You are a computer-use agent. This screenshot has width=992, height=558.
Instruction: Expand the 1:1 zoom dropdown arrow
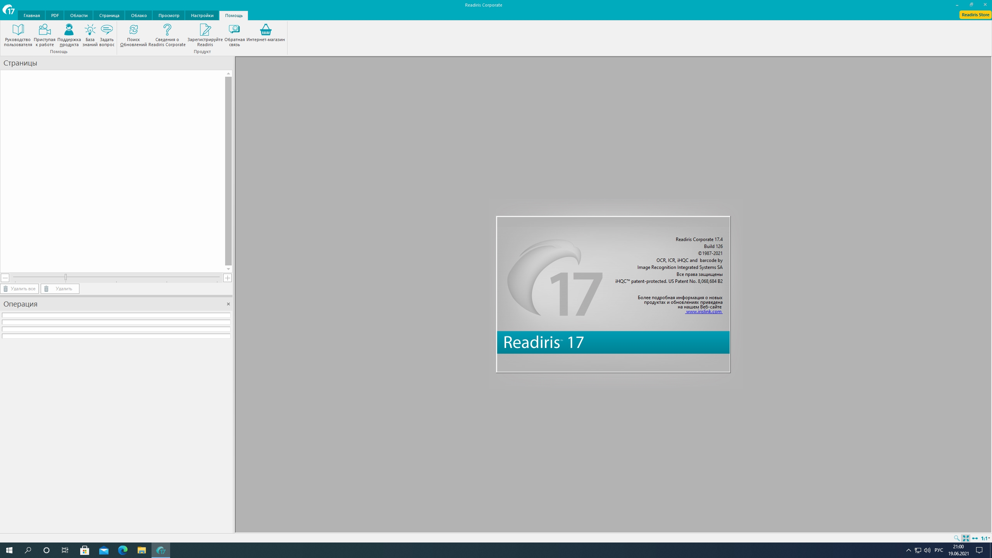pos(989,538)
